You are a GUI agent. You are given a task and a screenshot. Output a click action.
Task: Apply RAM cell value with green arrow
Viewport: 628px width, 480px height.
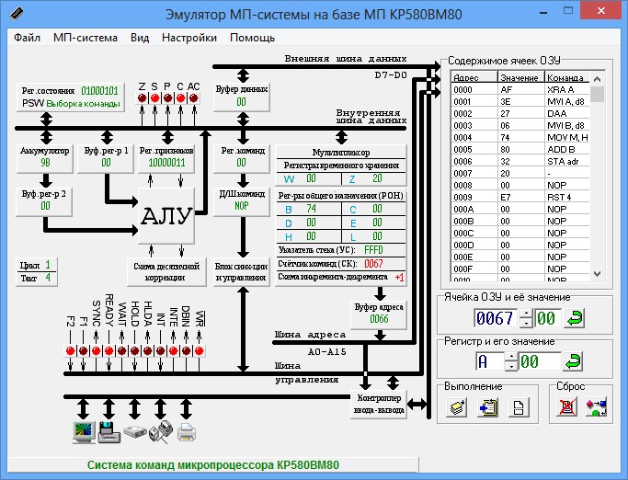[575, 318]
